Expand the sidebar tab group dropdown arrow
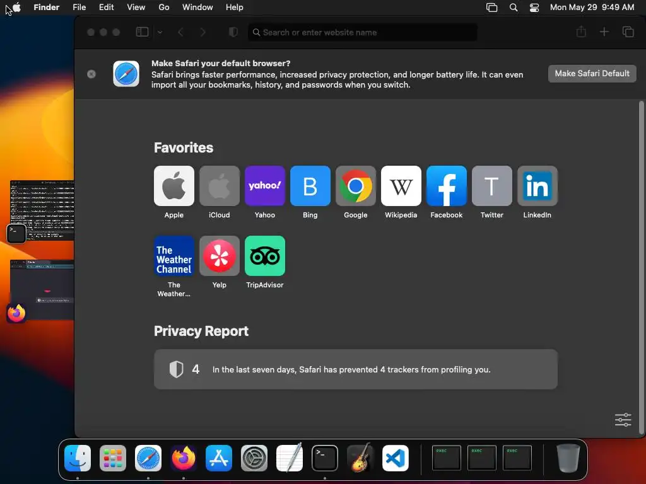The width and height of the screenshot is (646, 484). (x=160, y=32)
